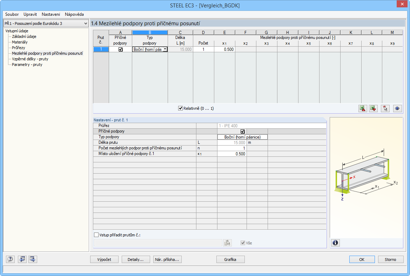Click the Excel export icon with red arrow
This screenshot has width=410, height=276.
363,108
